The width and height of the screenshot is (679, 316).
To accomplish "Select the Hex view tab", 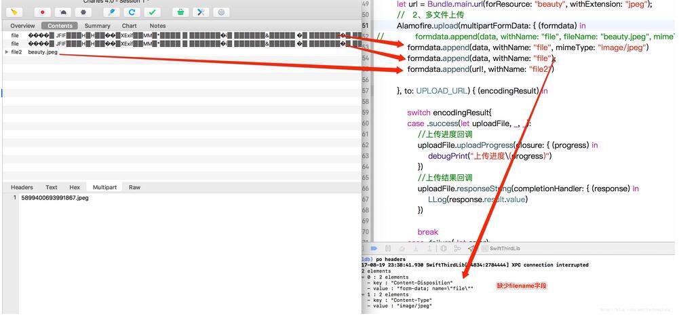I will click(x=75, y=187).
